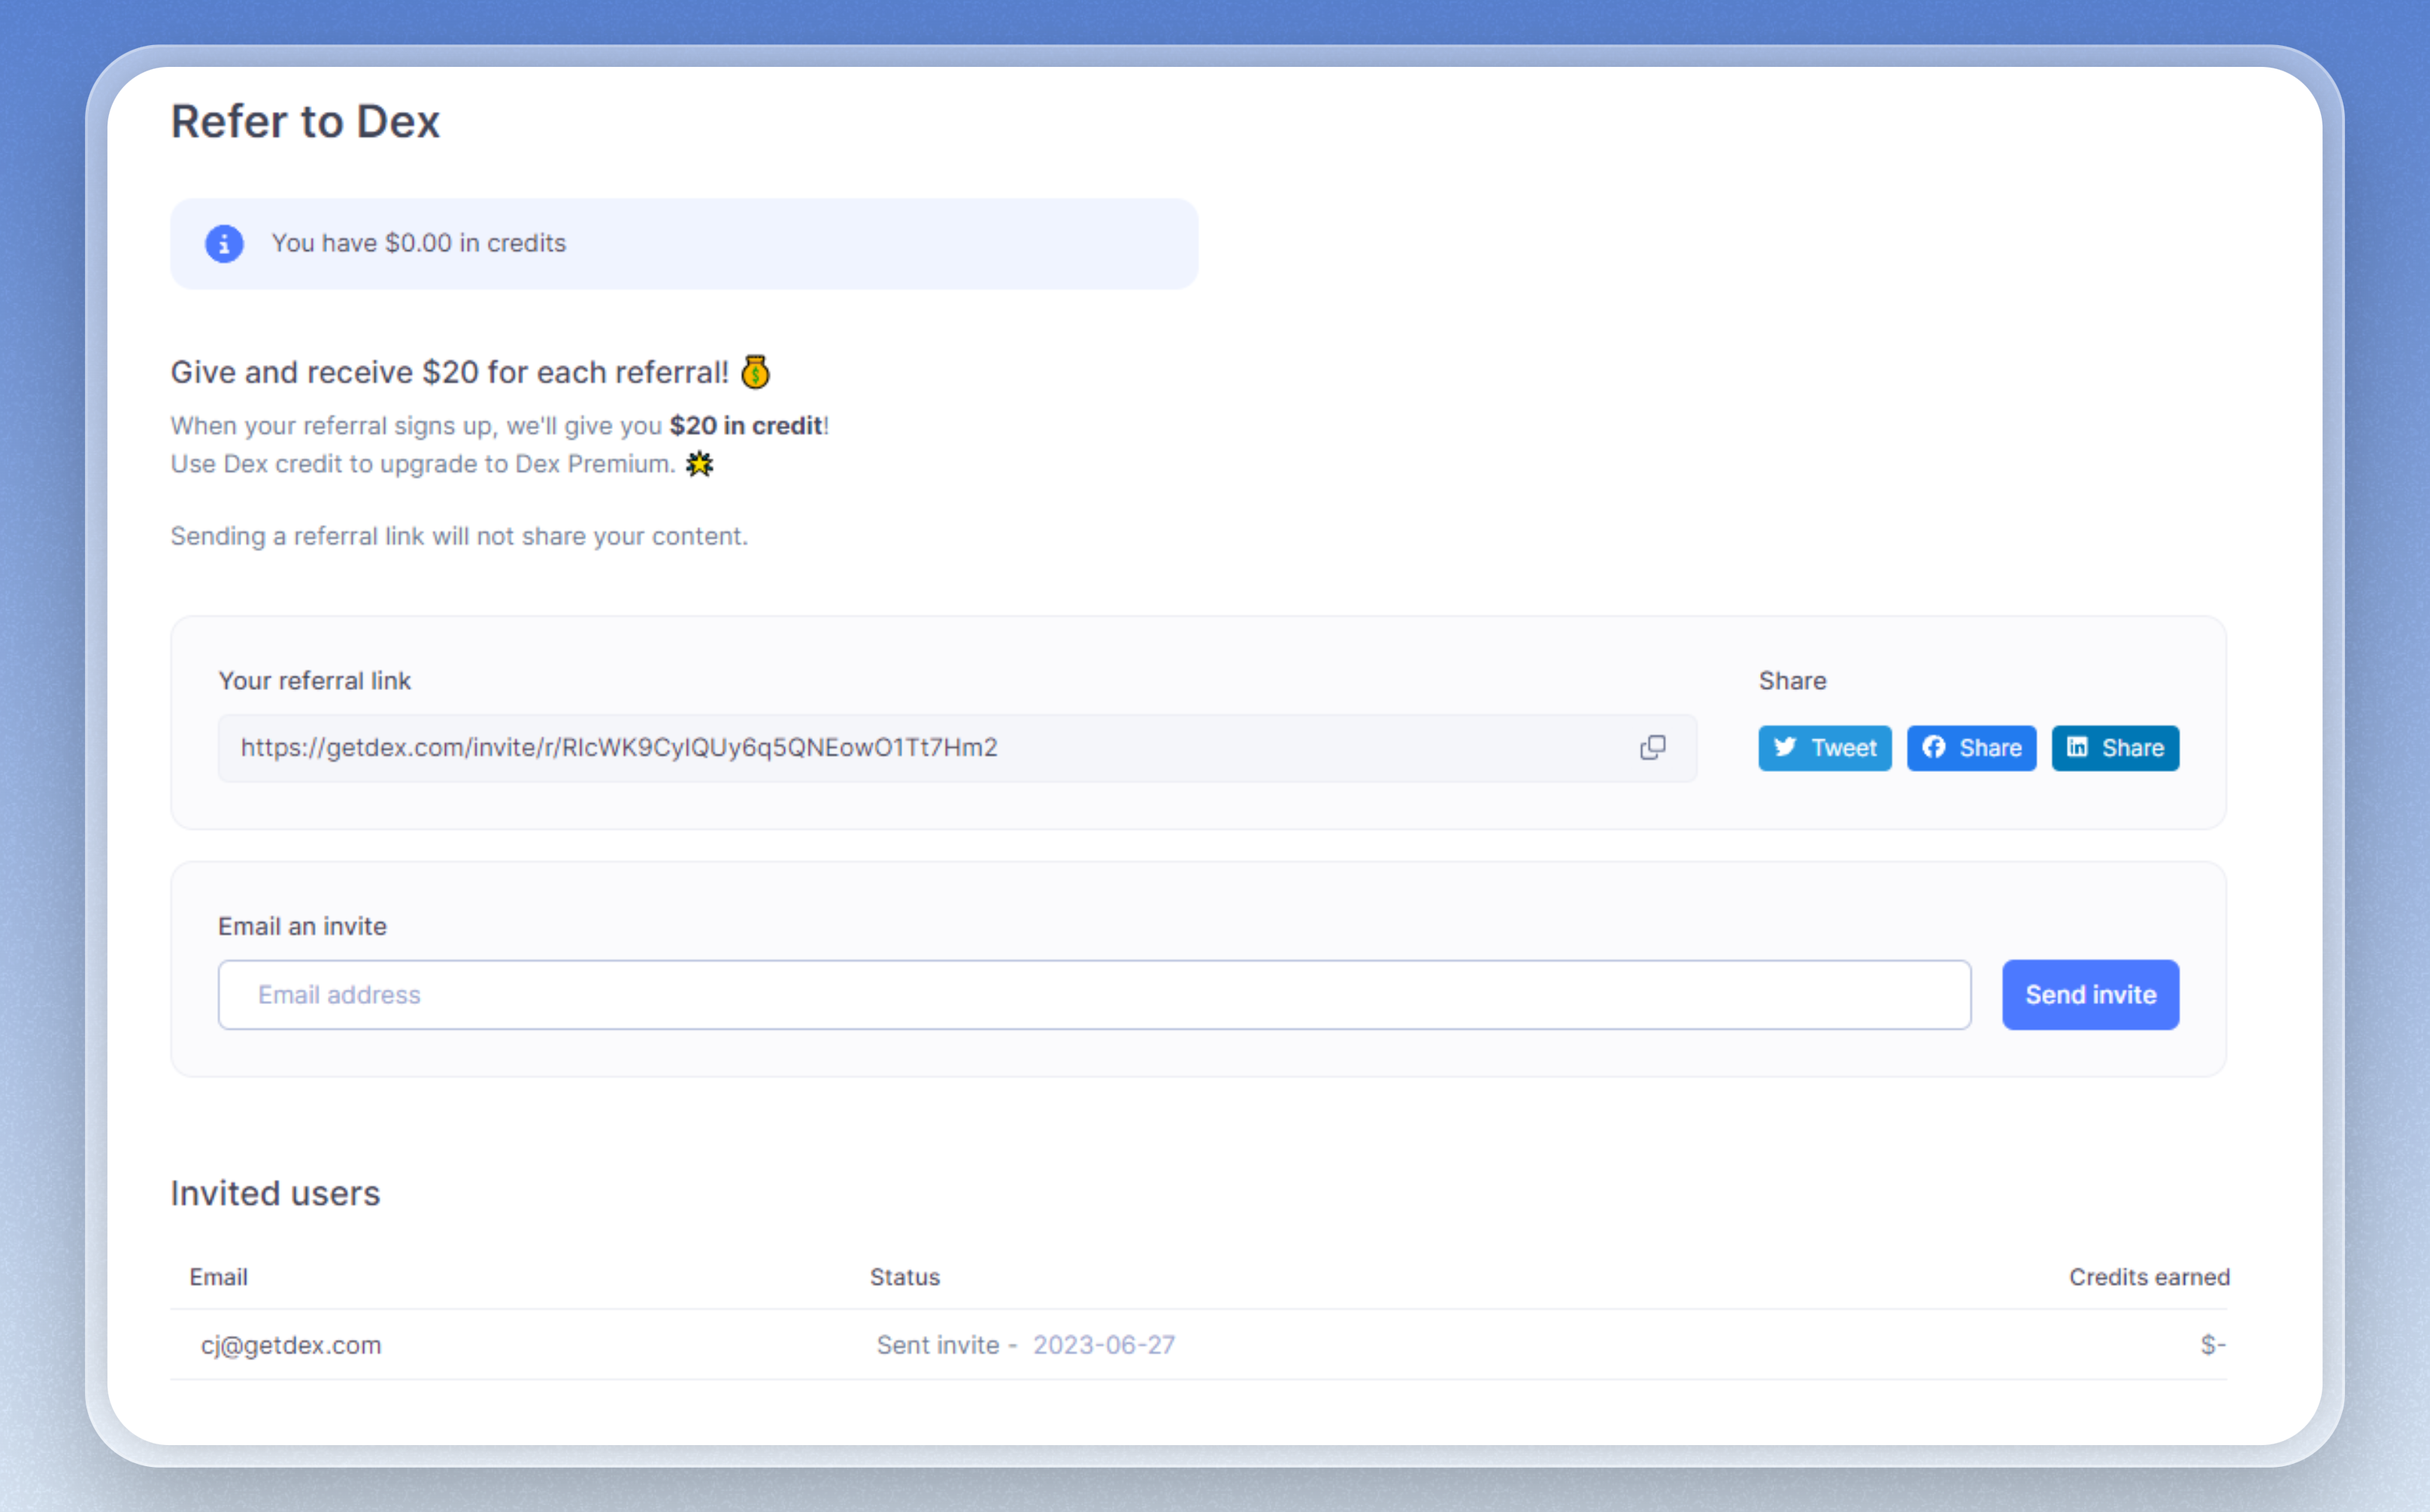Copy the referral link via copy icon
This screenshot has width=2430, height=1512.
point(1652,748)
